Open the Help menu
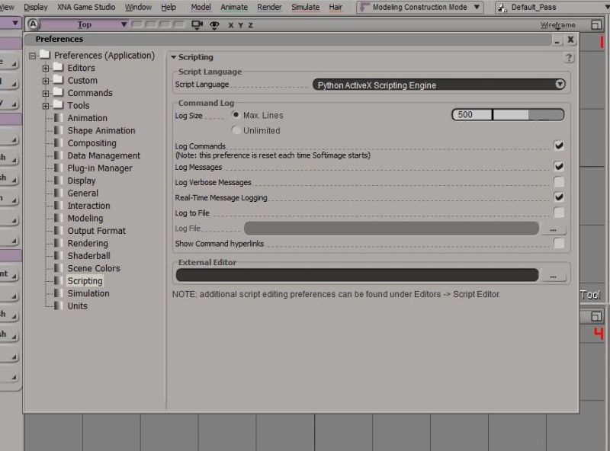The width and height of the screenshot is (610, 451). [169, 7]
